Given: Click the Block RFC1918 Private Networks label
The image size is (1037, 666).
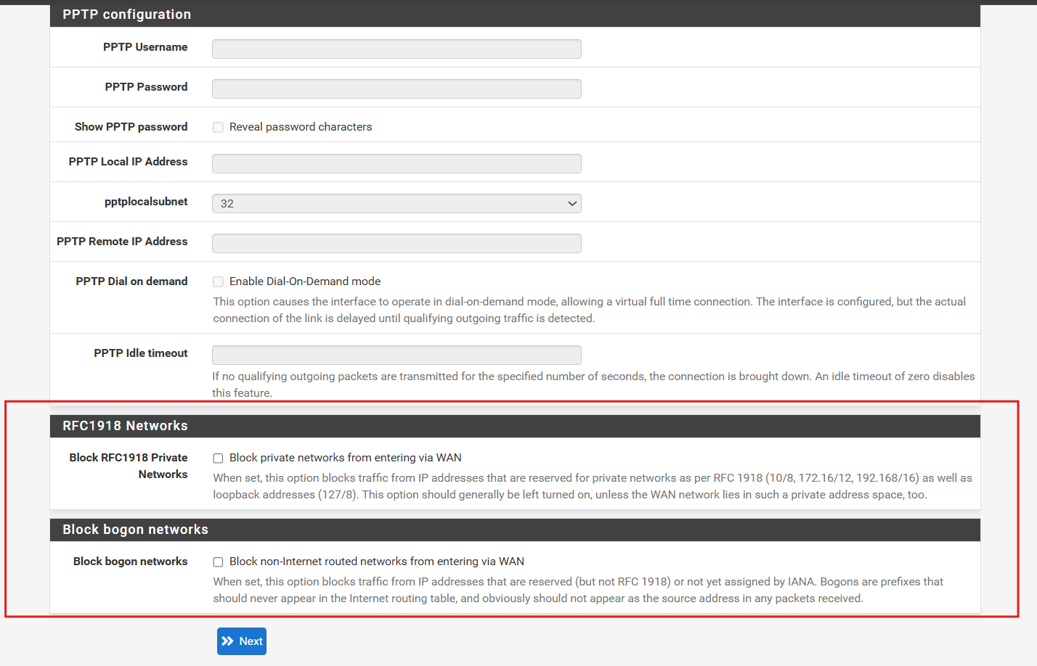Looking at the screenshot, I should tap(129, 466).
